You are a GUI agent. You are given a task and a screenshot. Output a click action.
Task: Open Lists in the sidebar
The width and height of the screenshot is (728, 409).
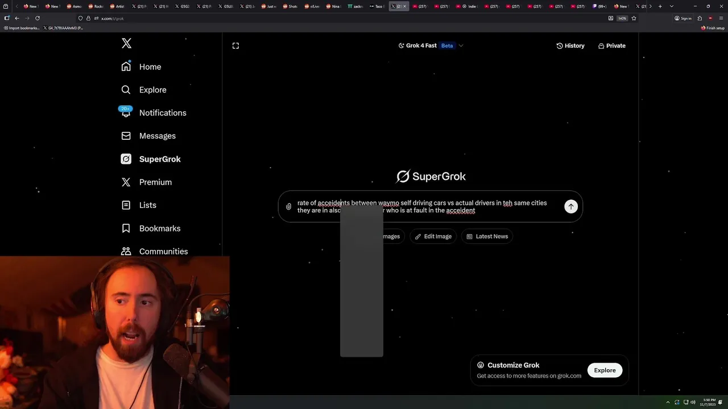point(139,205)
